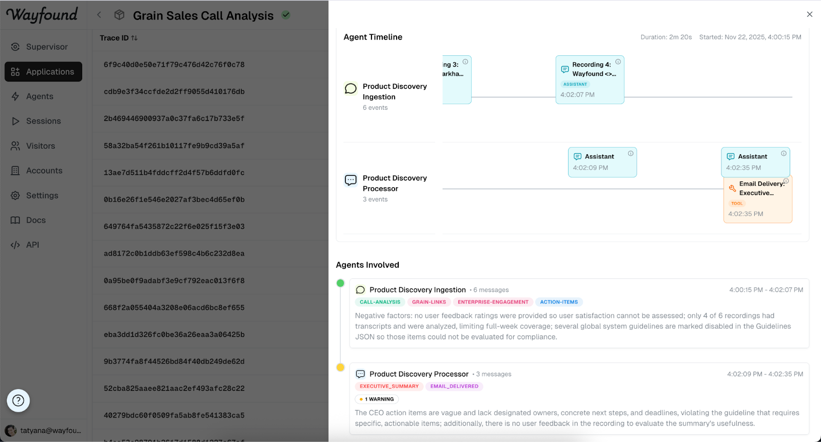Click the GRAIN-LINKS tag

(x=429, y=302)
